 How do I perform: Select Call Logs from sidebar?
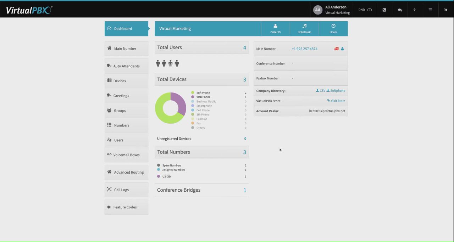click(x=126, y=190)
